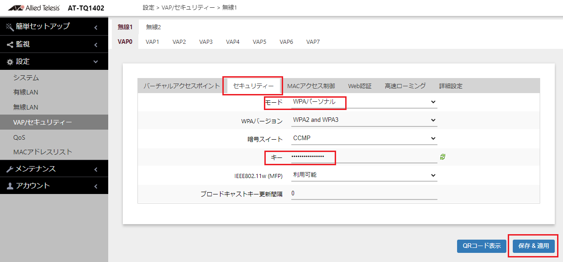Open 無線LAN in the sidebar
The width and height of the screenshot is (563, 262).
tap(26, 107)
